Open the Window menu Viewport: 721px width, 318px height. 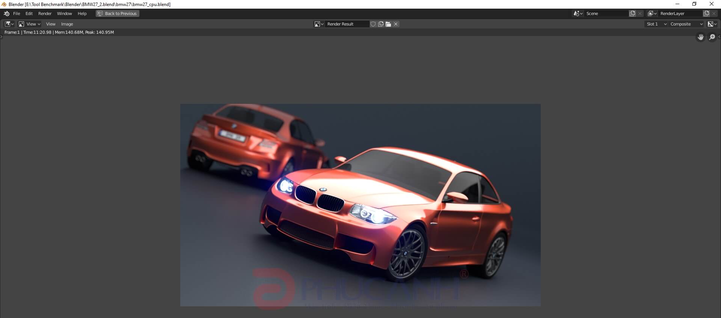[x=64, y=13]
